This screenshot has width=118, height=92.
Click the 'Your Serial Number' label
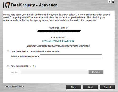[x=58, y=28]
